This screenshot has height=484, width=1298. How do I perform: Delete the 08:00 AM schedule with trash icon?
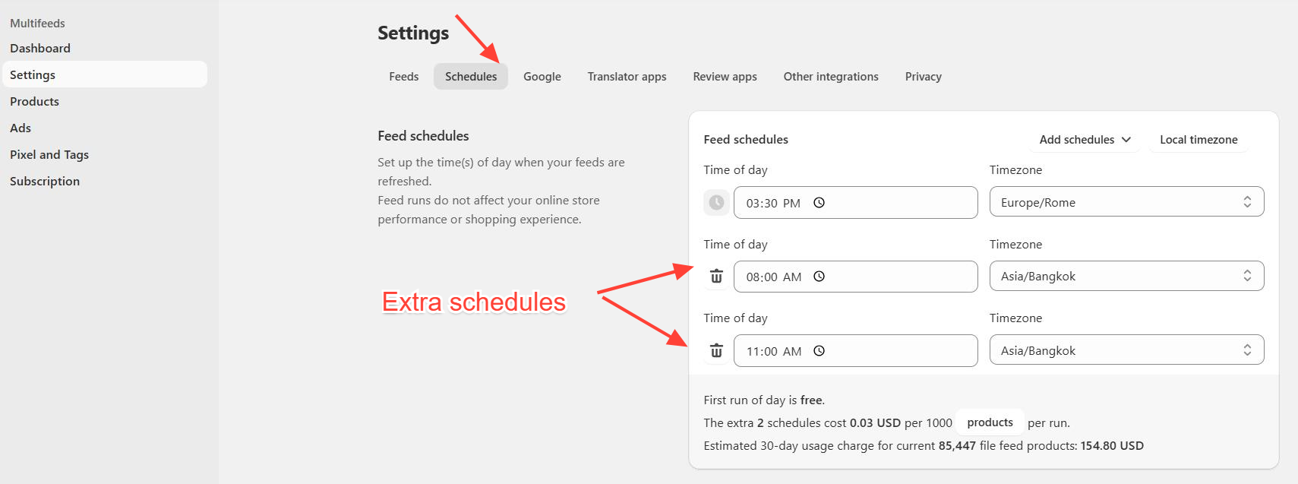point(716,277)
